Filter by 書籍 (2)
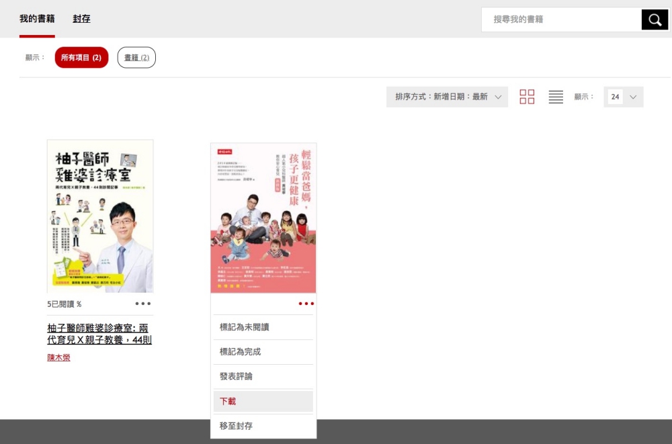This screenshot has height=444, width=672. [136, 57]
